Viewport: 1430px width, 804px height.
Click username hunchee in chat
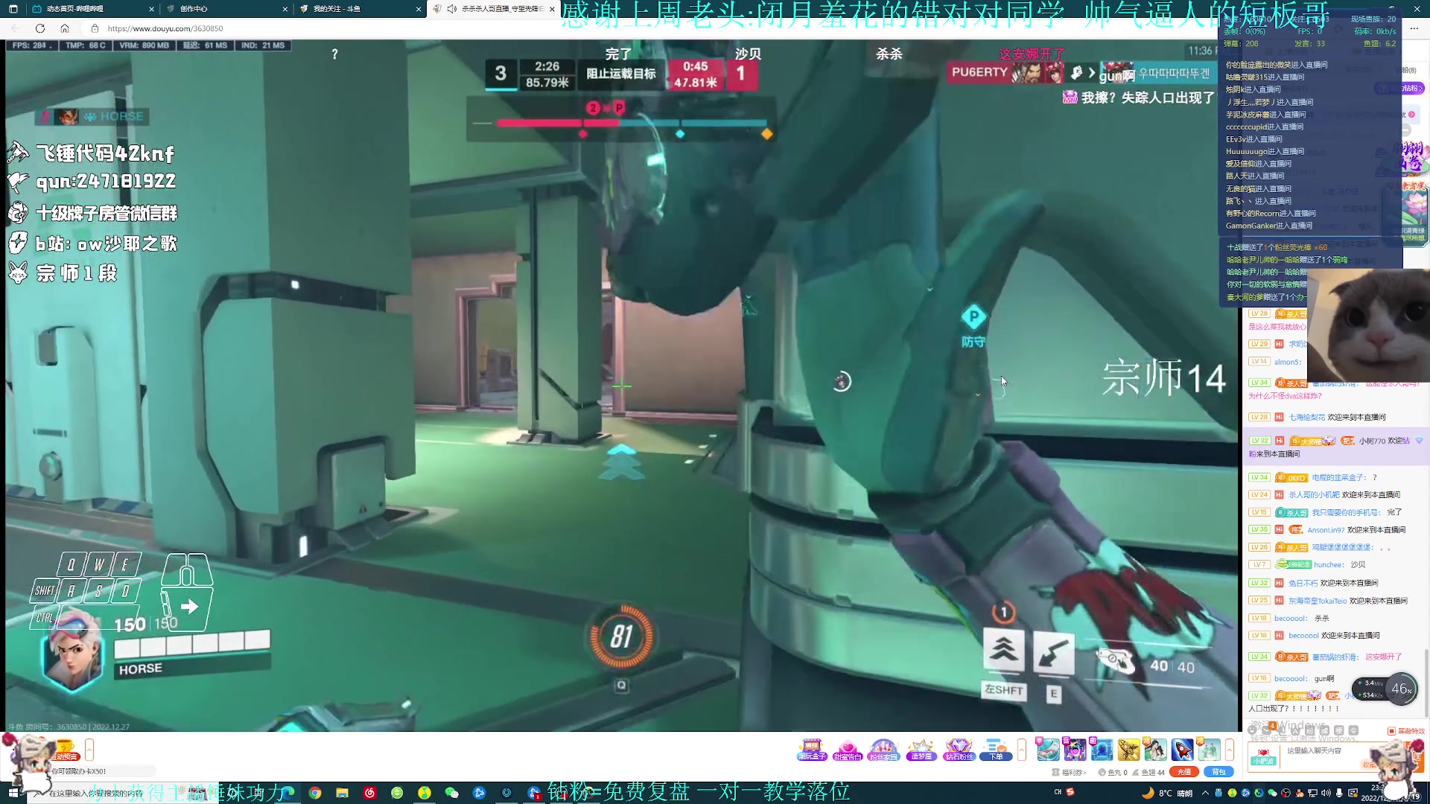1329,565
